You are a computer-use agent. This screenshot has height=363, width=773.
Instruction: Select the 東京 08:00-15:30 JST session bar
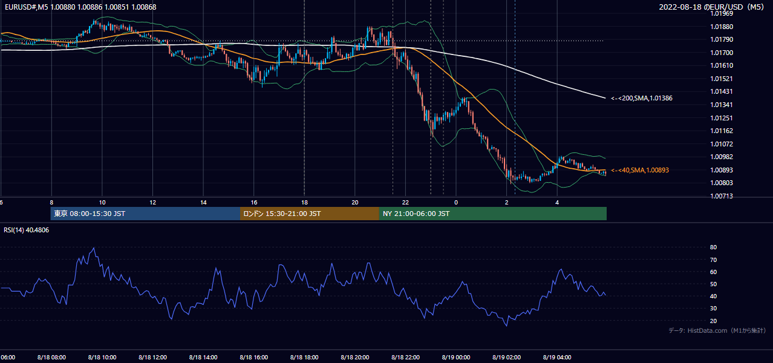[x=146, y=214]
